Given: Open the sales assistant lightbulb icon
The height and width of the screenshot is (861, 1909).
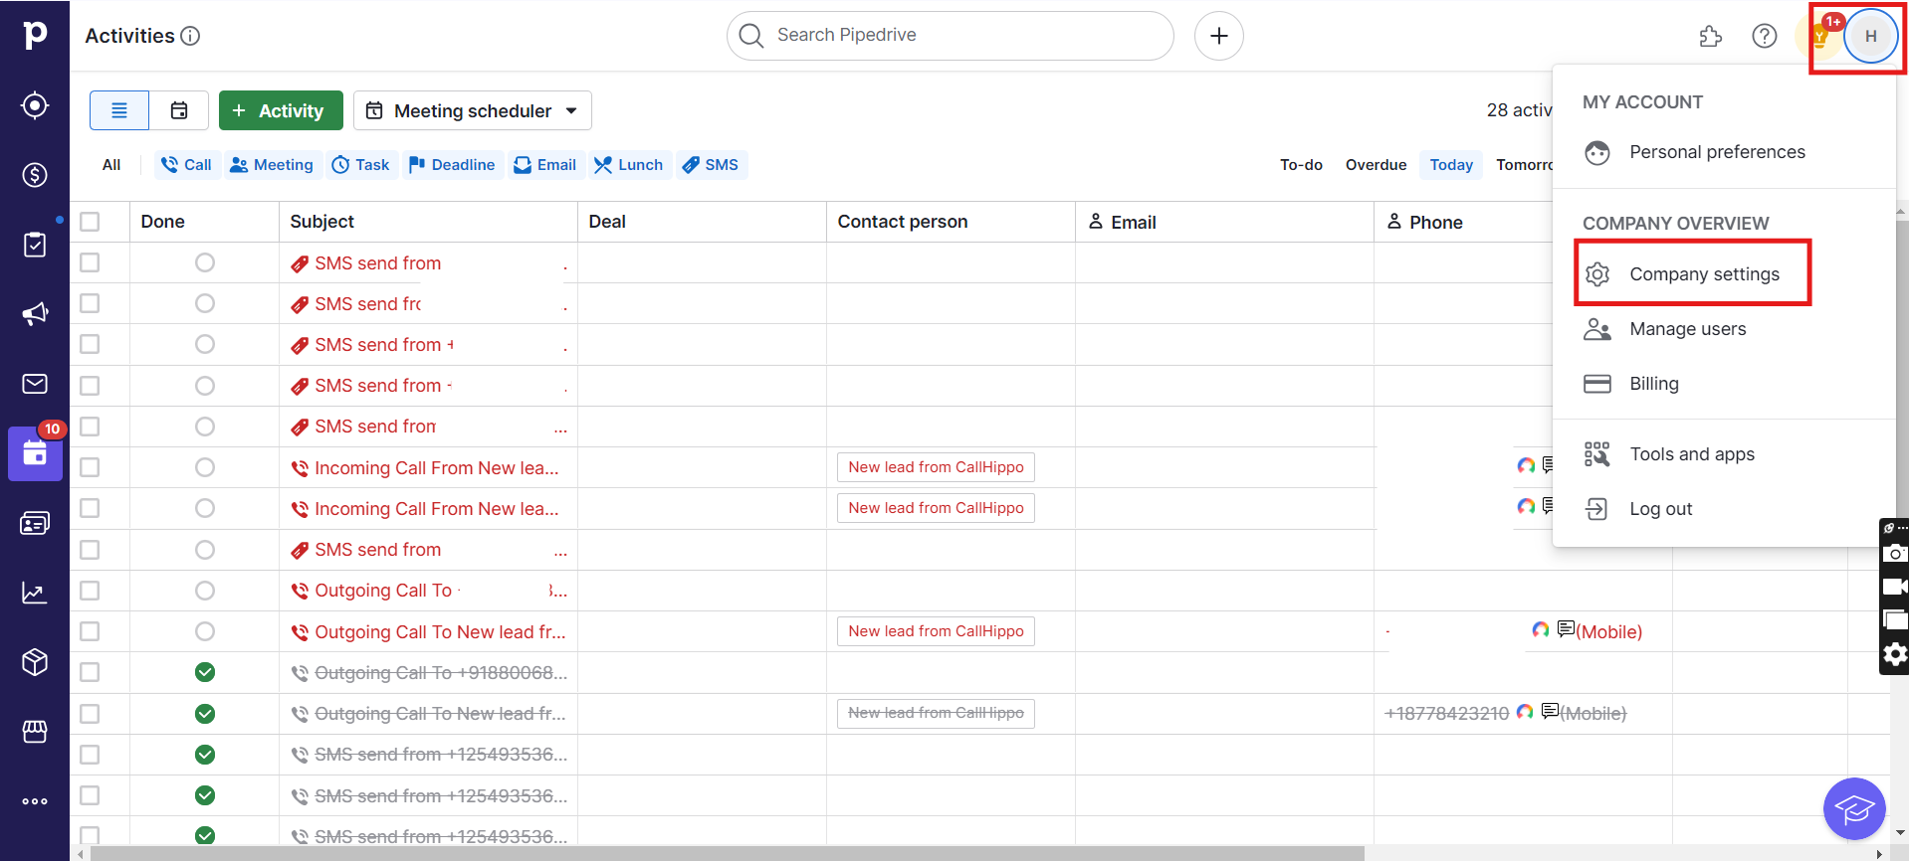Looking at the screenshot, I should [1819, 36].
